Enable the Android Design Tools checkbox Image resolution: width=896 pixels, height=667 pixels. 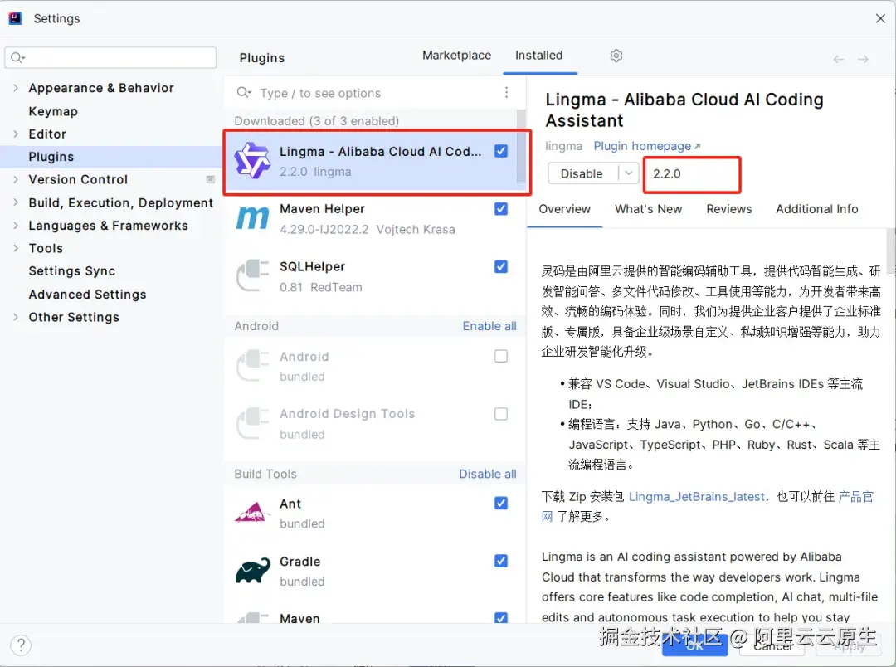[501, 414]
